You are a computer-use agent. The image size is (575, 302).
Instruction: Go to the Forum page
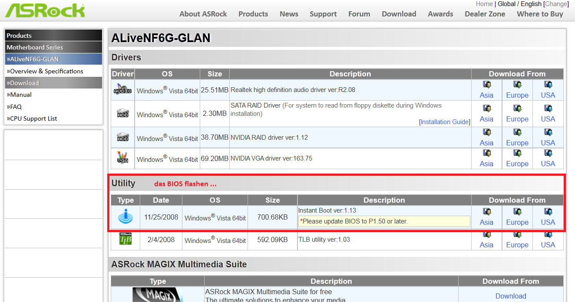[x=359, y=14]
